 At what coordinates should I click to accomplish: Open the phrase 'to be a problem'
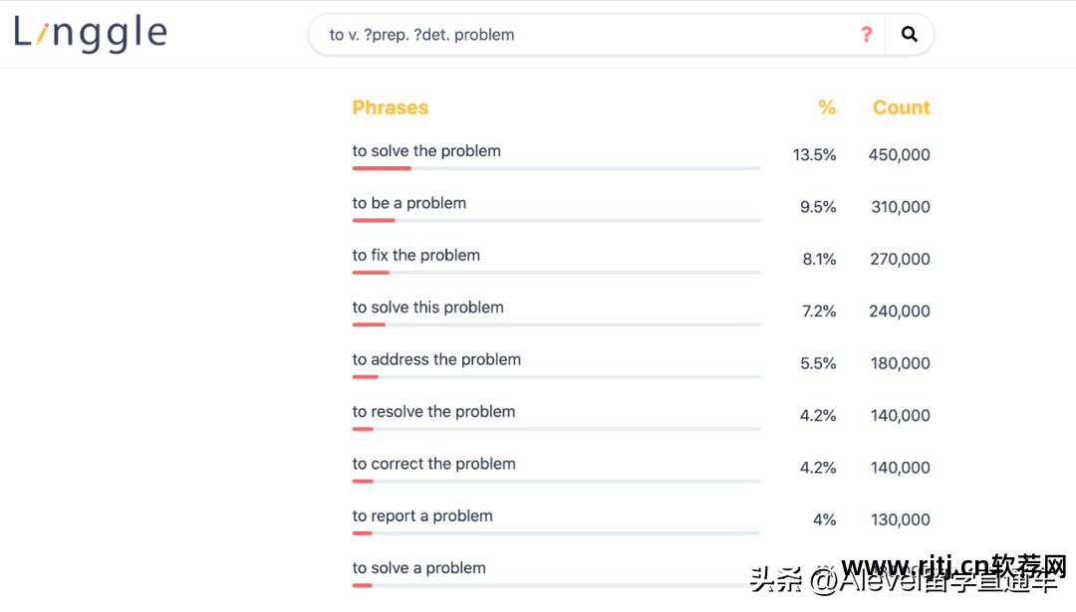[x=409, y=202]
